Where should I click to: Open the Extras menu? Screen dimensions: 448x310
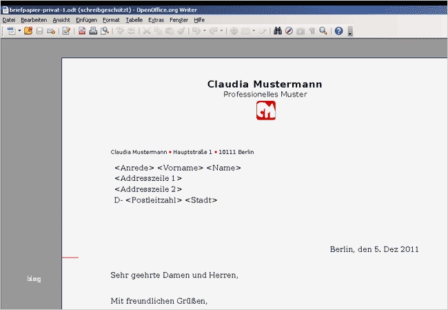156,20
